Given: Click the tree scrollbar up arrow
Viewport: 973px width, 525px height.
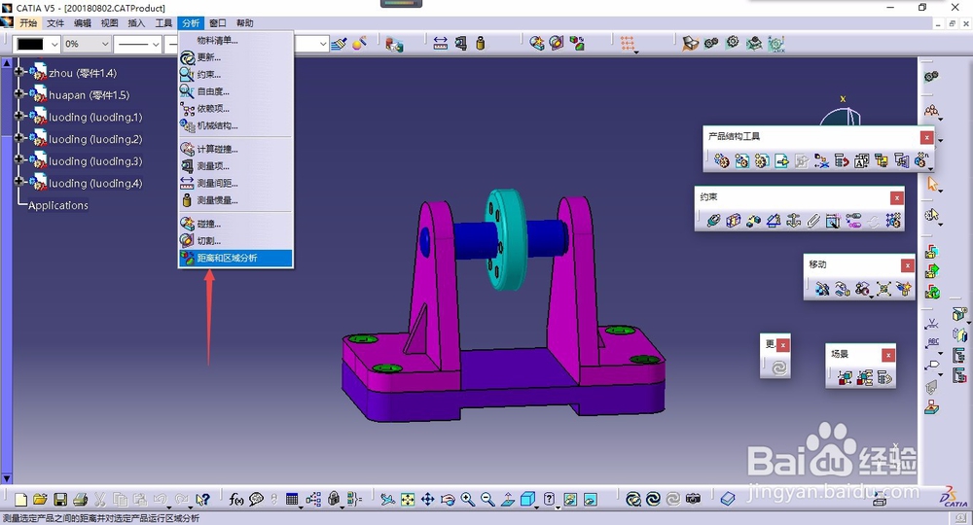Looking at the screenshot, I should tap(7, 62).
